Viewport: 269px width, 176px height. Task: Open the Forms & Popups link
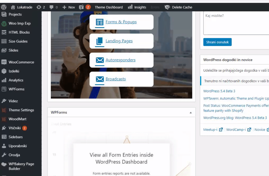(121, 22)
